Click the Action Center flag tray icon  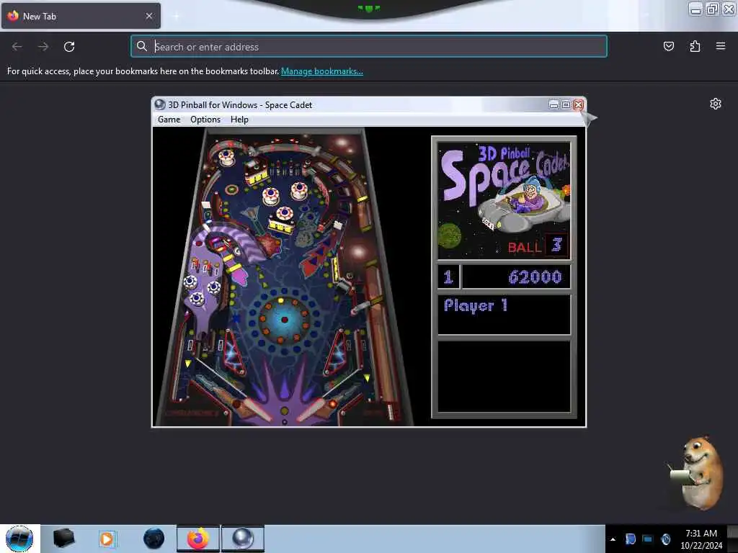[x=630, y=539]
